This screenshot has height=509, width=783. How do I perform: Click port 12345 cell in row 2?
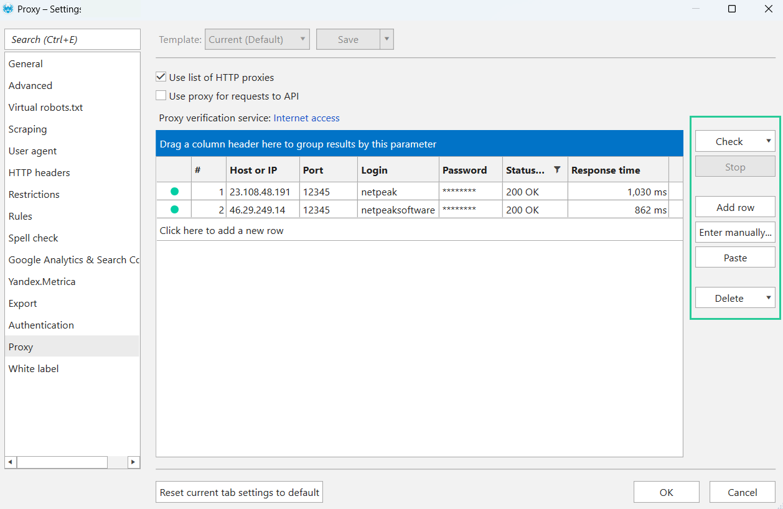pos(329,210)
